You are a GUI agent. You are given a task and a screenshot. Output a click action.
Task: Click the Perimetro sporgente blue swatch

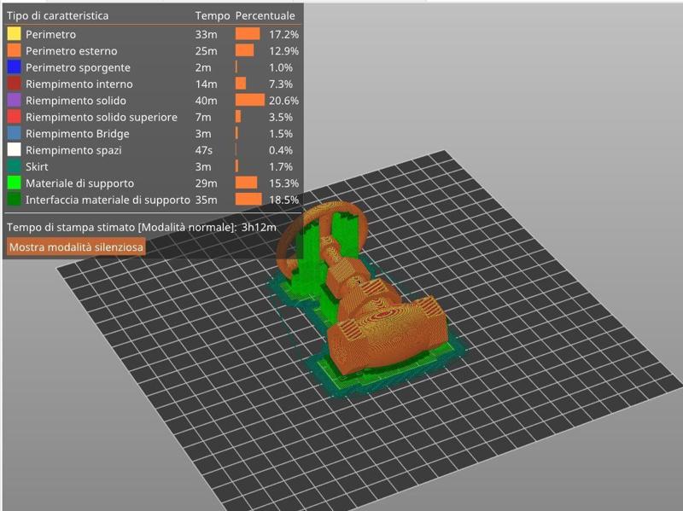14,67
